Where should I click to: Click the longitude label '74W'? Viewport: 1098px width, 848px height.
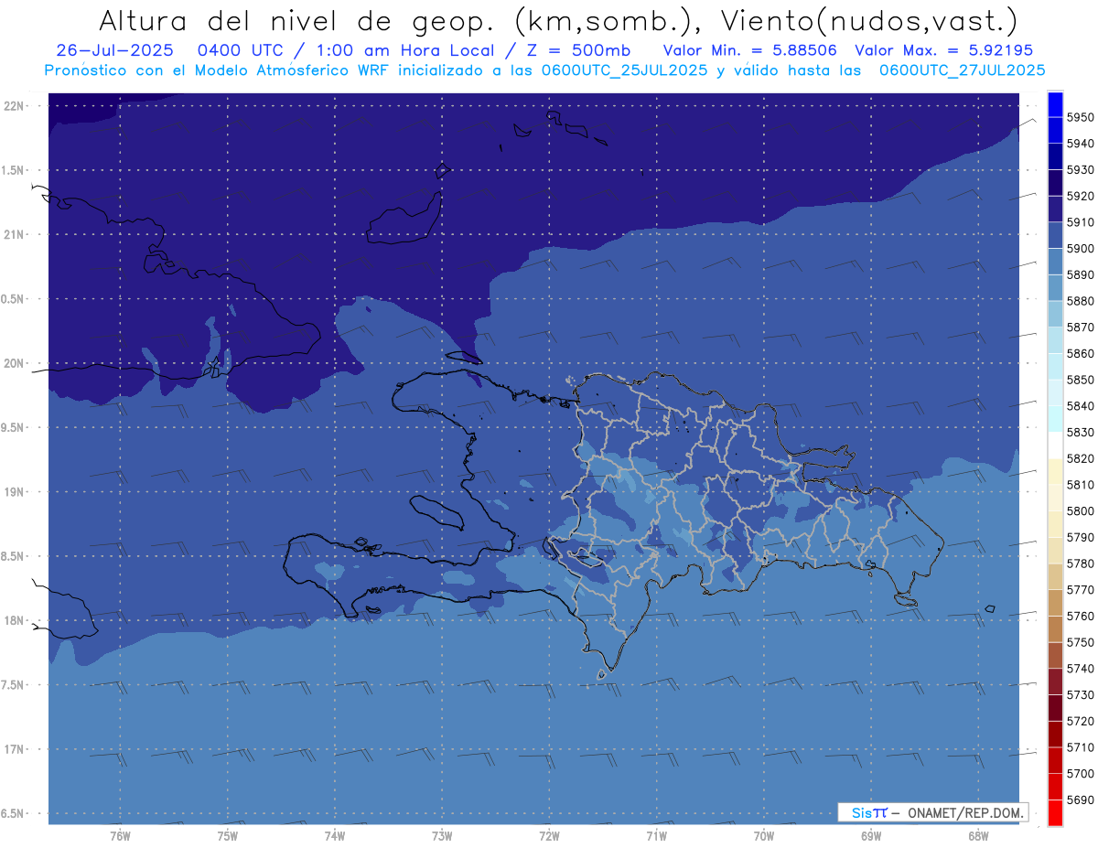tap(335, 836)
